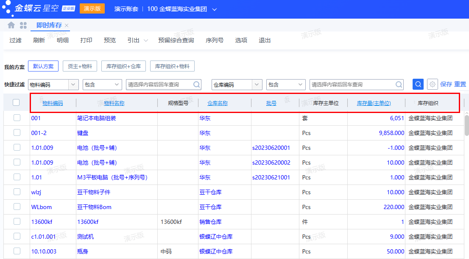Click the home icon near top left
The width and height of the screenshot is (469, 259).
click(x=11, y=25)
